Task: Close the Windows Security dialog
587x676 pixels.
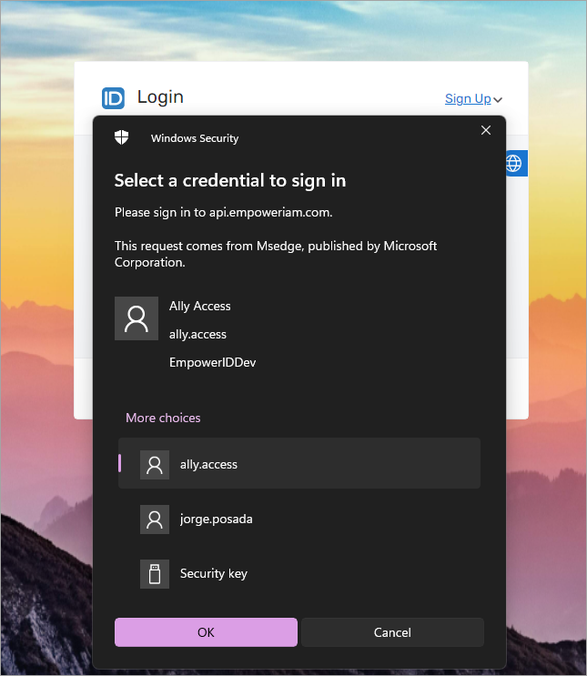Action: (486, 130)
